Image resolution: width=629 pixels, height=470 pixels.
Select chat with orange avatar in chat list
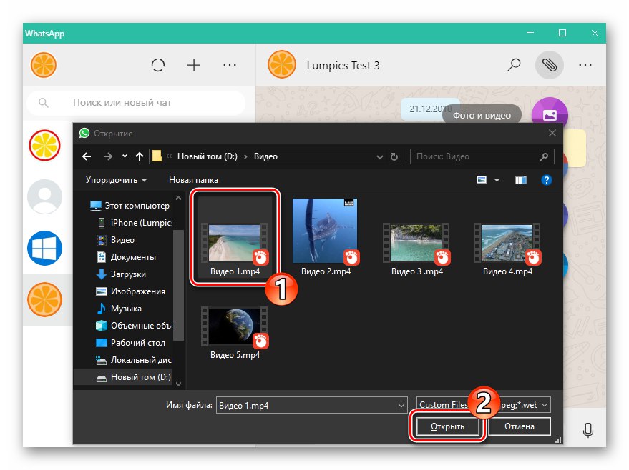click(44, 299)
